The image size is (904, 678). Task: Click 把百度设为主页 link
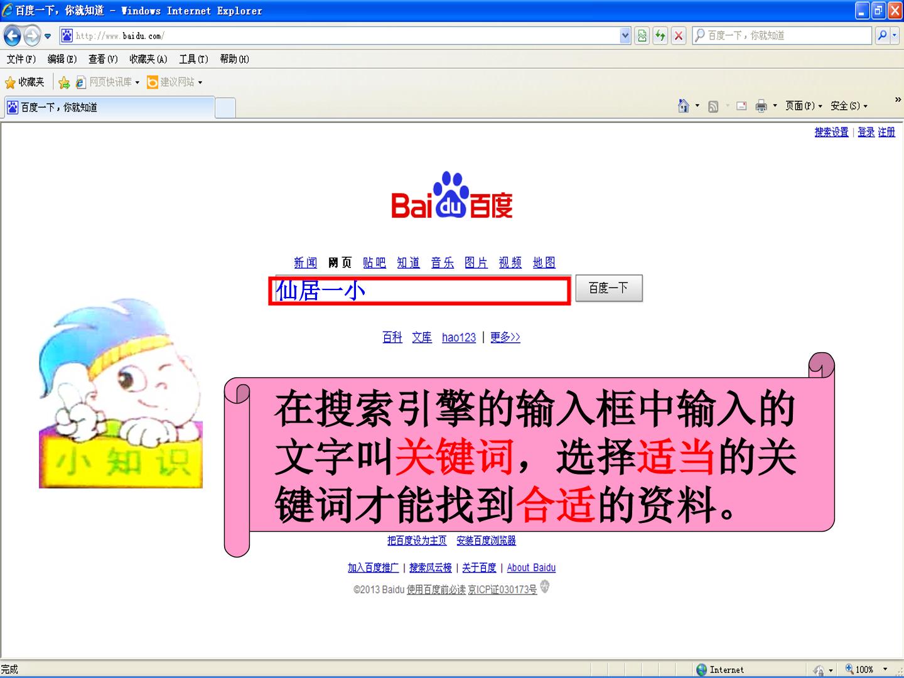[417, 541]
